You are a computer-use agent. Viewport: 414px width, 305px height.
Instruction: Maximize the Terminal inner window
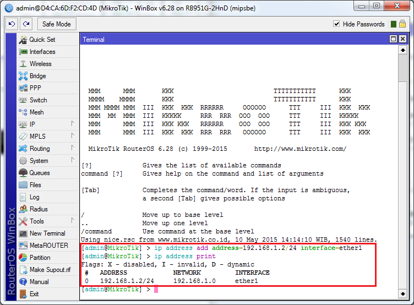tap(394, 39)
